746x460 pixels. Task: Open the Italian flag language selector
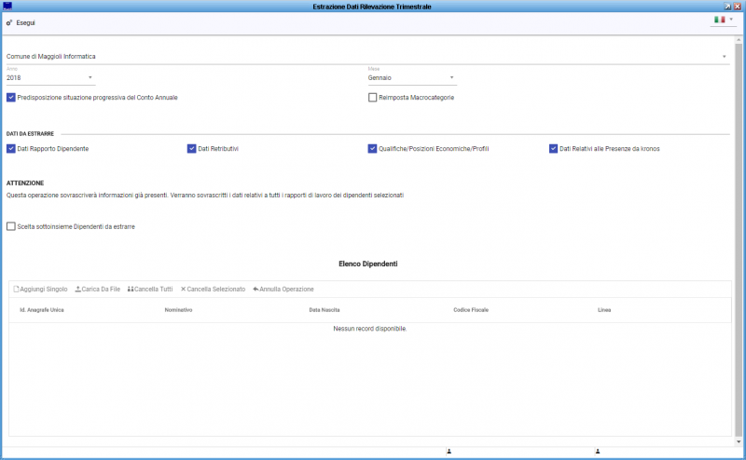tap(724, 20)
